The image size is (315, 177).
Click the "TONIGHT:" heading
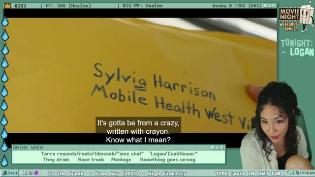pyautogui.click(x=296, y=43)
